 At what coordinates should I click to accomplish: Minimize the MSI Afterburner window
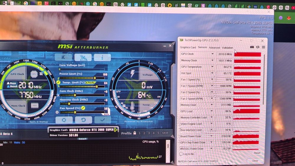165,46
